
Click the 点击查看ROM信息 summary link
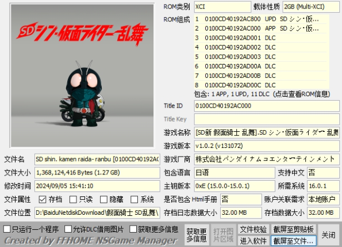coord(262,94)
